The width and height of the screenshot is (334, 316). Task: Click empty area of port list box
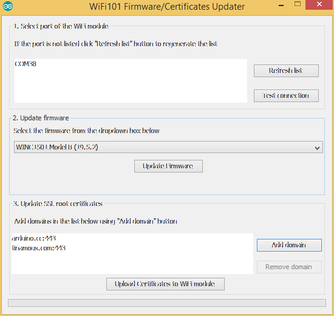point(131,85)
